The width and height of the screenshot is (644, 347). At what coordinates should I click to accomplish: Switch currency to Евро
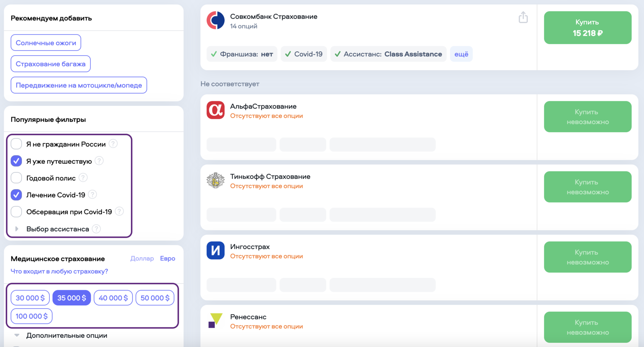168,258
